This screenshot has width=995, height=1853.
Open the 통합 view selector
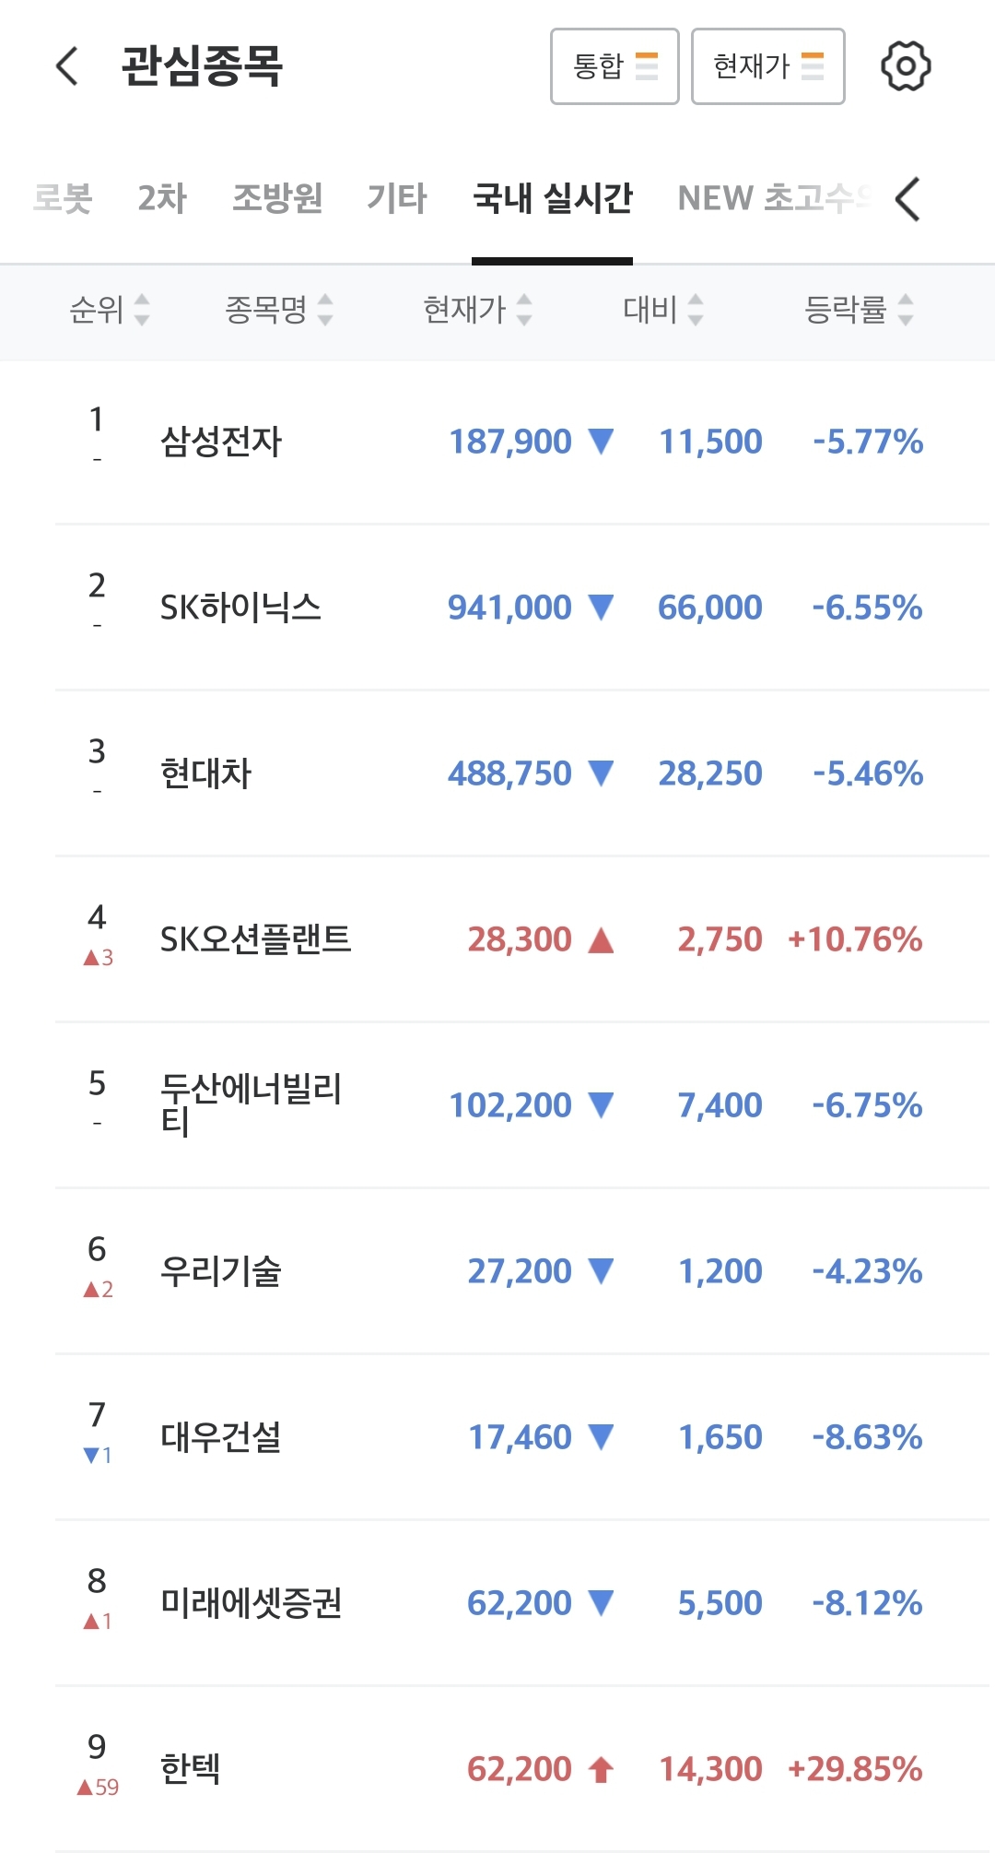[x=615, y=66]
